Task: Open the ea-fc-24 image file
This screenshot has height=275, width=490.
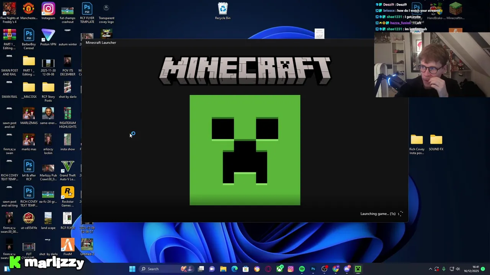Action: click(48, 196)
